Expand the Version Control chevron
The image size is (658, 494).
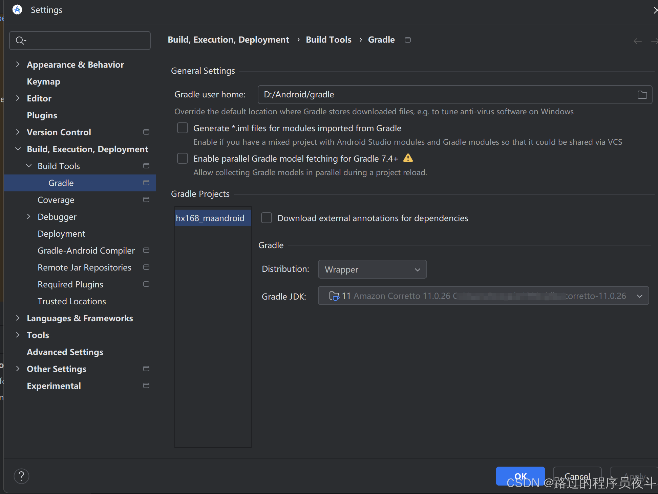(x=18, y=132)
